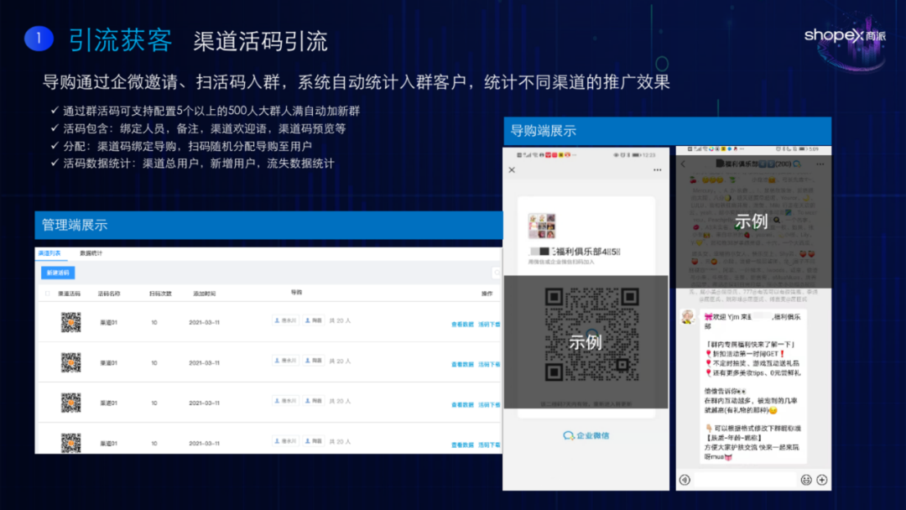Click 查看数据 link in the first row
Screen dimensions: 906x510
[x=462, y=325]
